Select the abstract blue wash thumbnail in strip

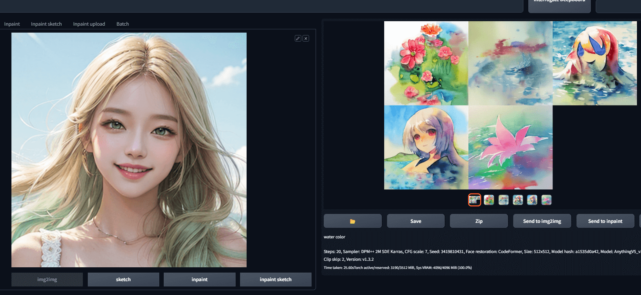pos(503,200)
